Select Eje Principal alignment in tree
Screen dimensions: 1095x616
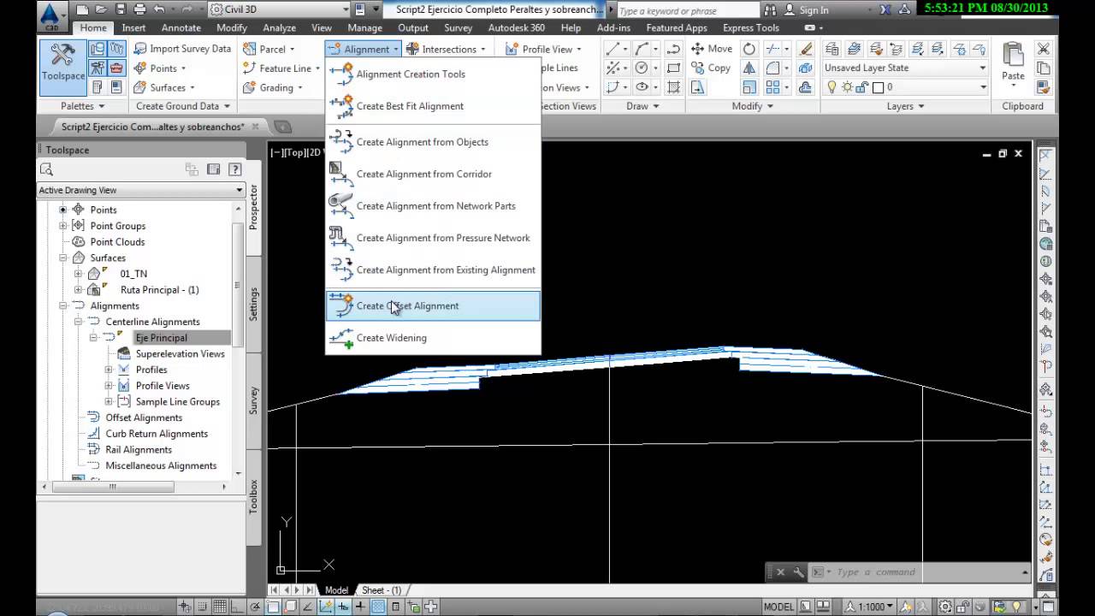pos(161,338)
